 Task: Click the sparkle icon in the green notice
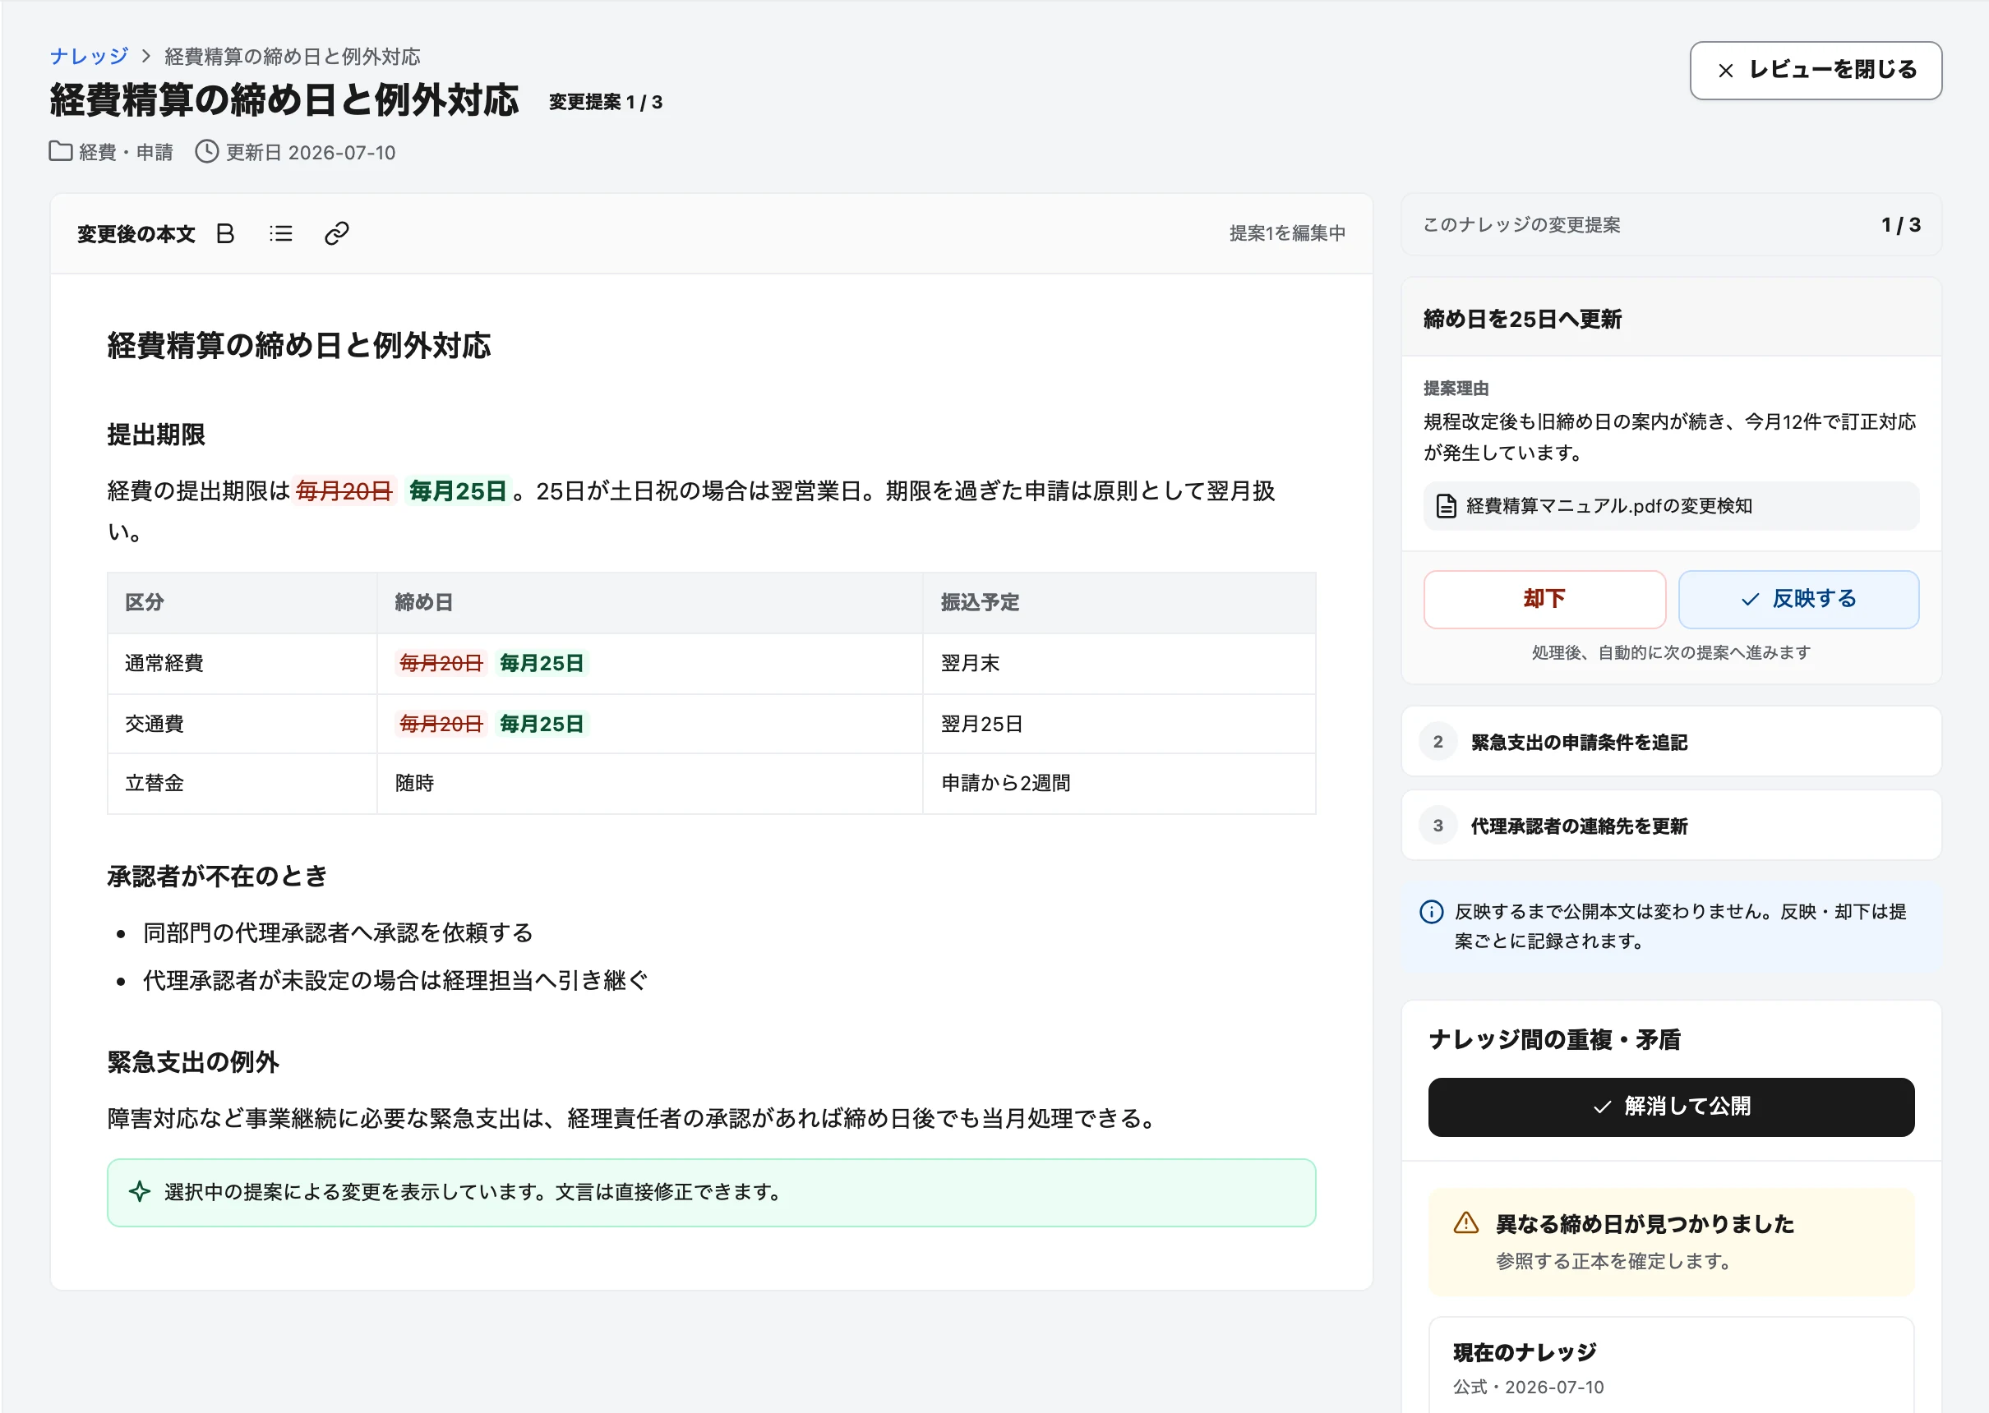(x=139, y=1192)
